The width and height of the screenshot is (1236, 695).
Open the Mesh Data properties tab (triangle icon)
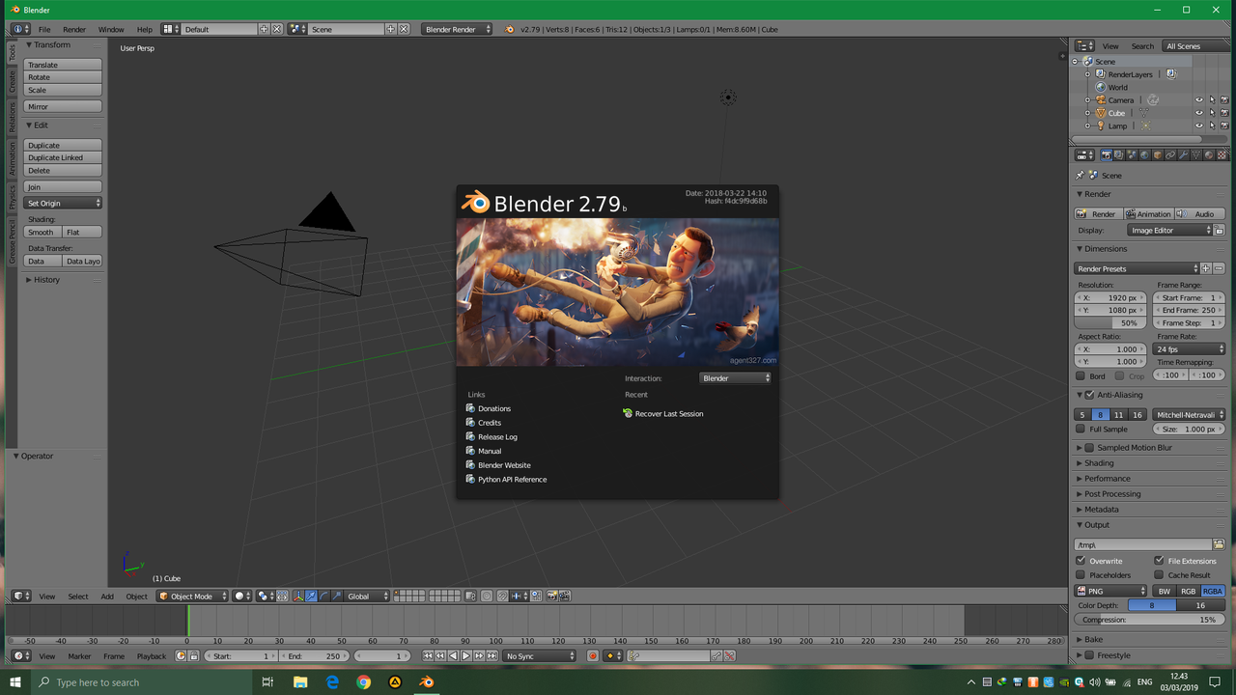[1195, 154]
